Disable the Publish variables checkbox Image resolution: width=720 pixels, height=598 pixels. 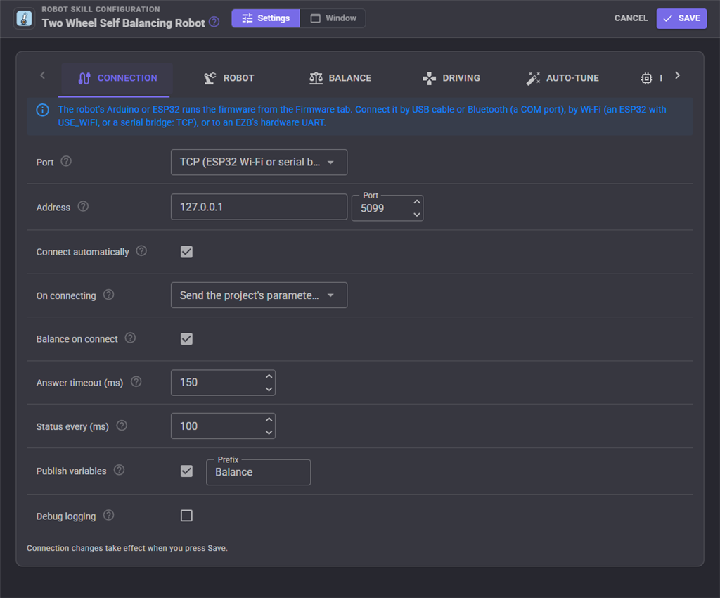[186, 471]
